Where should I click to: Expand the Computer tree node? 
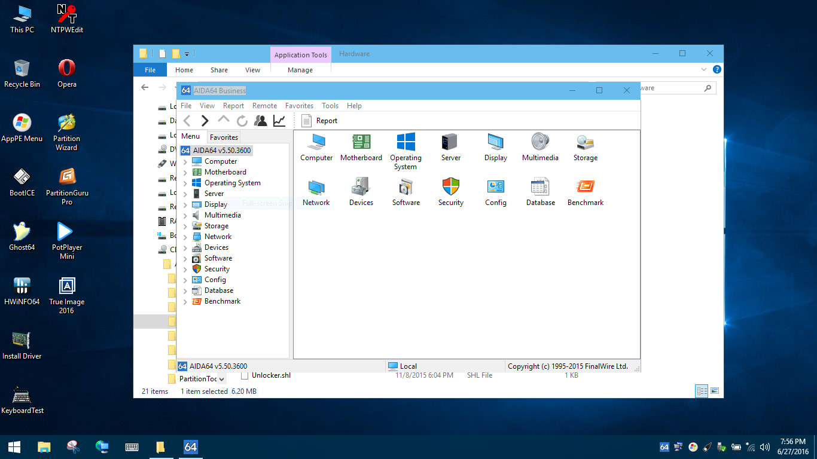[x=185, y=162]
